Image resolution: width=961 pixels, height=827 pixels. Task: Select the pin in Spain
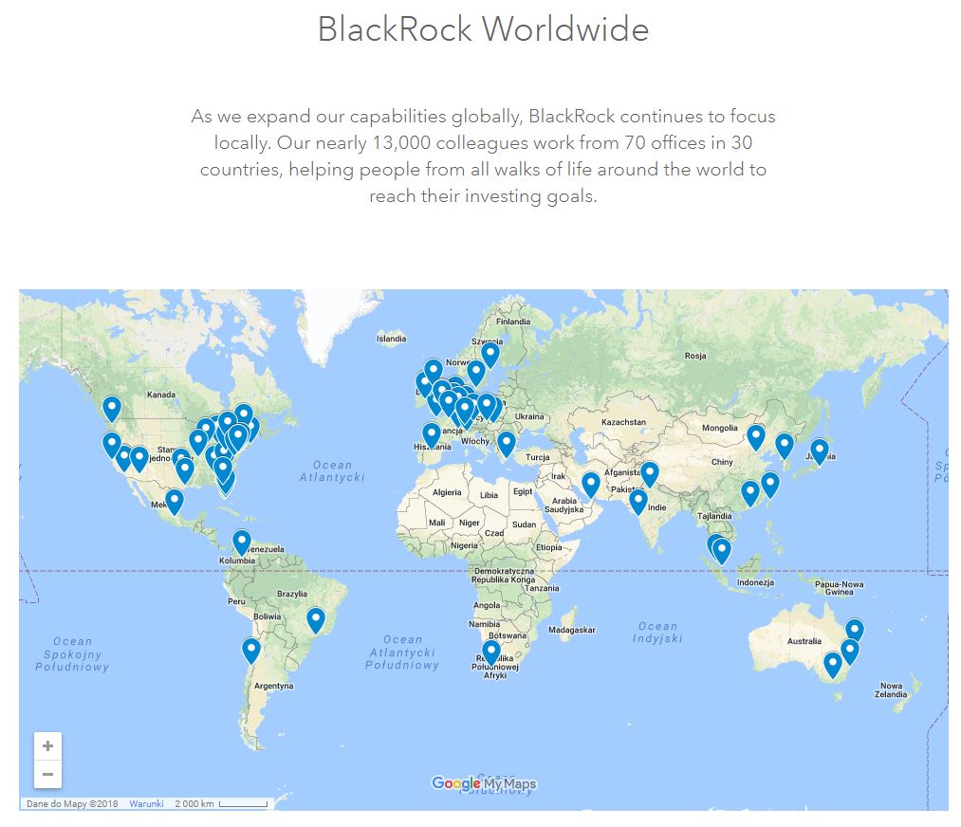tap(432, 434)
